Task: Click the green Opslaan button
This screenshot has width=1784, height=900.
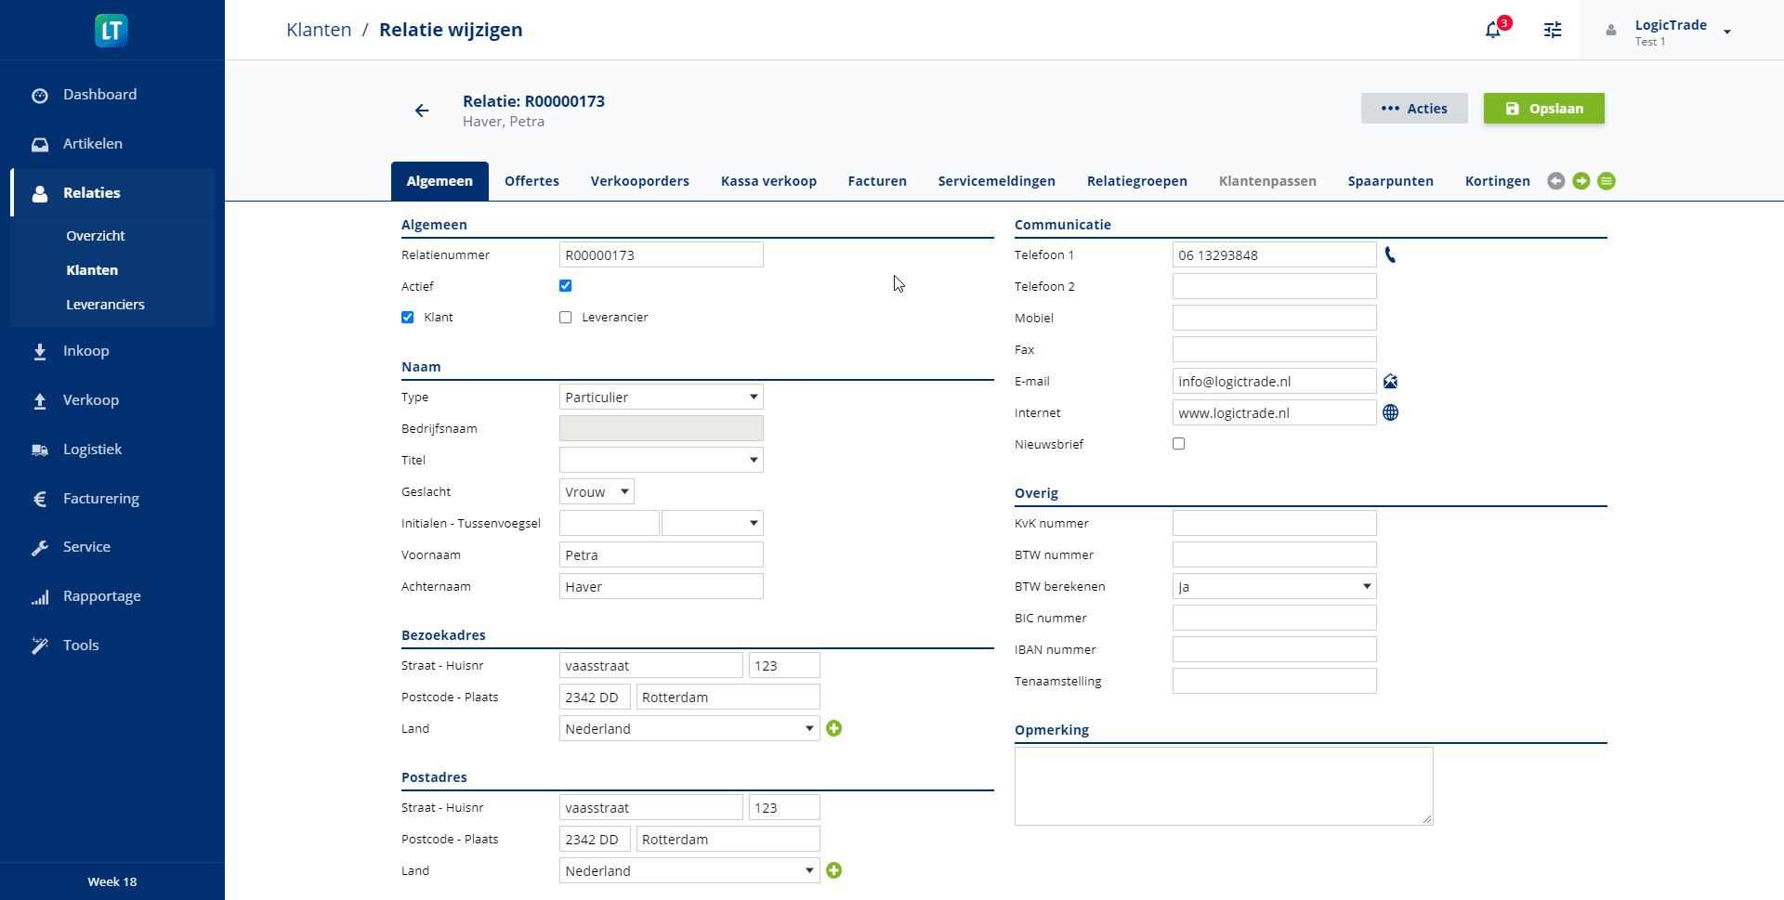Action: click(1543, 109)
